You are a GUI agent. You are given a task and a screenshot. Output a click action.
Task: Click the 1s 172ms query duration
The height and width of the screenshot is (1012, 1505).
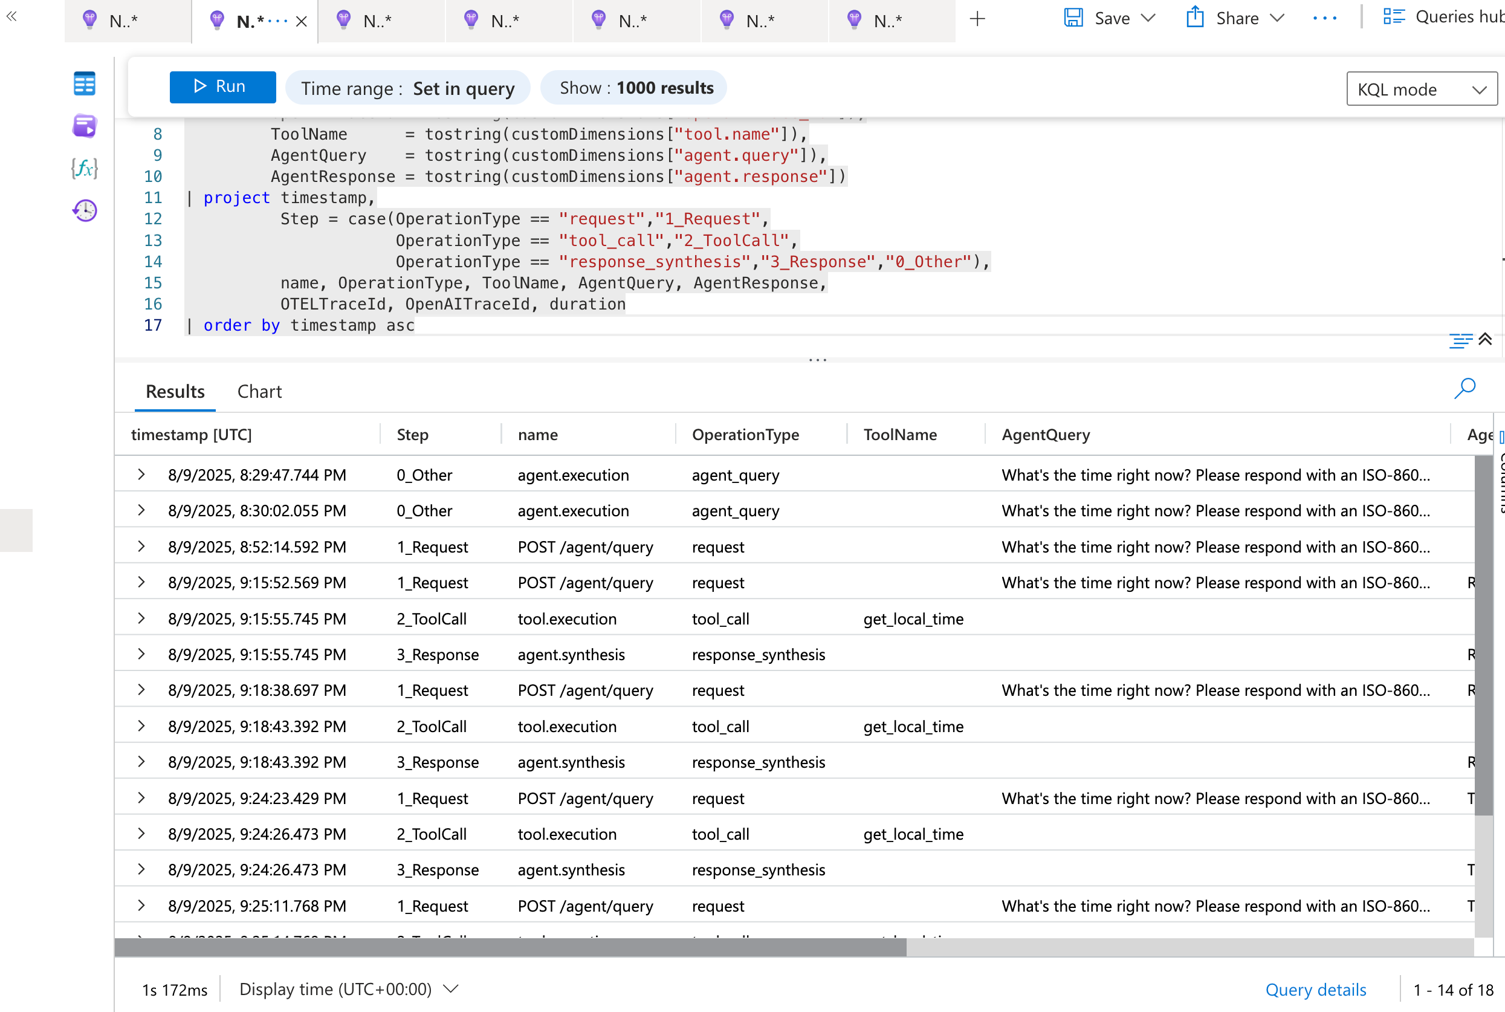(x=175, y=990)
